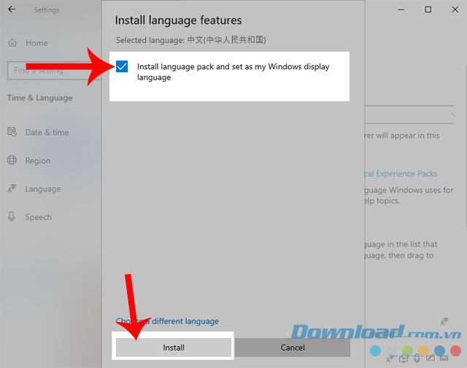The width and height of the screenshot is (467, 368).
Task: Click the Speech microphone icon
Action: point(12,216)
